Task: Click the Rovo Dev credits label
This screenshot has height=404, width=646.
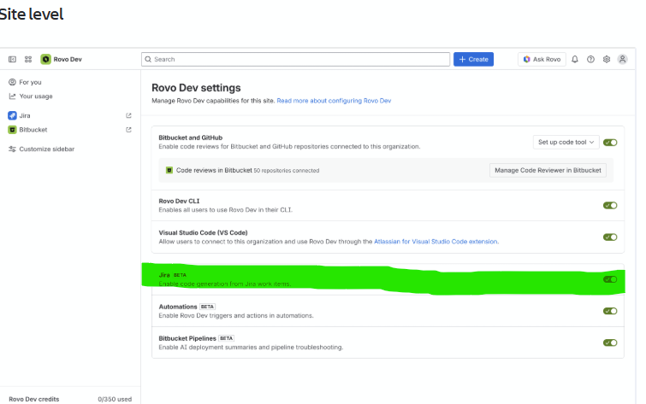Action: [x=33, y=399]
